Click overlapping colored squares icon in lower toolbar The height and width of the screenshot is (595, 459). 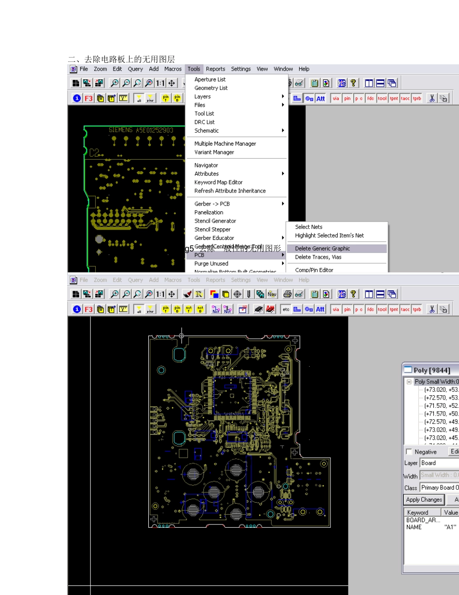click(x=215, y=294)
